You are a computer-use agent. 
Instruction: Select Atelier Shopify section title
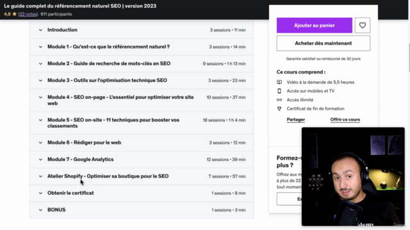108,176
